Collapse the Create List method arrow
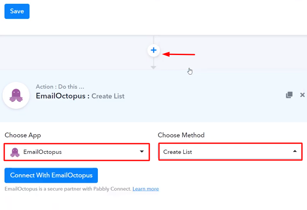The height and width of the screenshot is (210, 307). (295, 151)
